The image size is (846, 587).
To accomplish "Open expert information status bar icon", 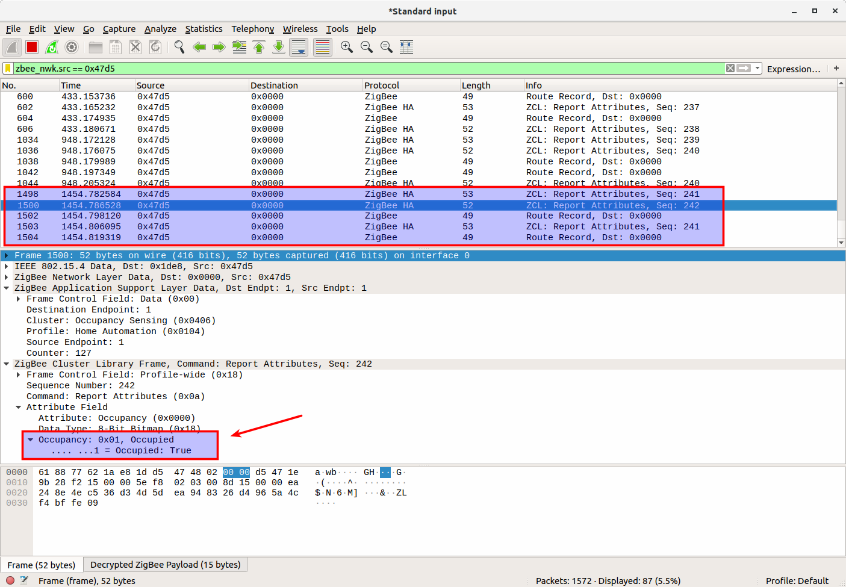I will pyautogui.click(x=10, y=580).
